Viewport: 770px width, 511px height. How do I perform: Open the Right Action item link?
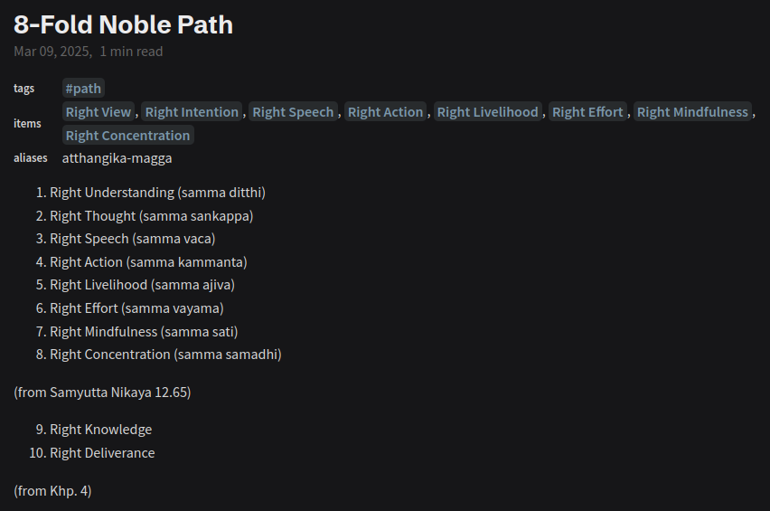(x=385, y=112)
